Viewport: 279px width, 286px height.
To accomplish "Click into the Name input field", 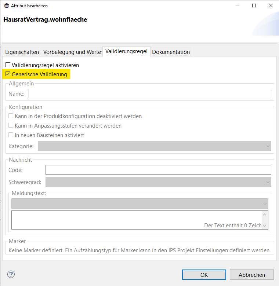I will click(x=150, y=93).
